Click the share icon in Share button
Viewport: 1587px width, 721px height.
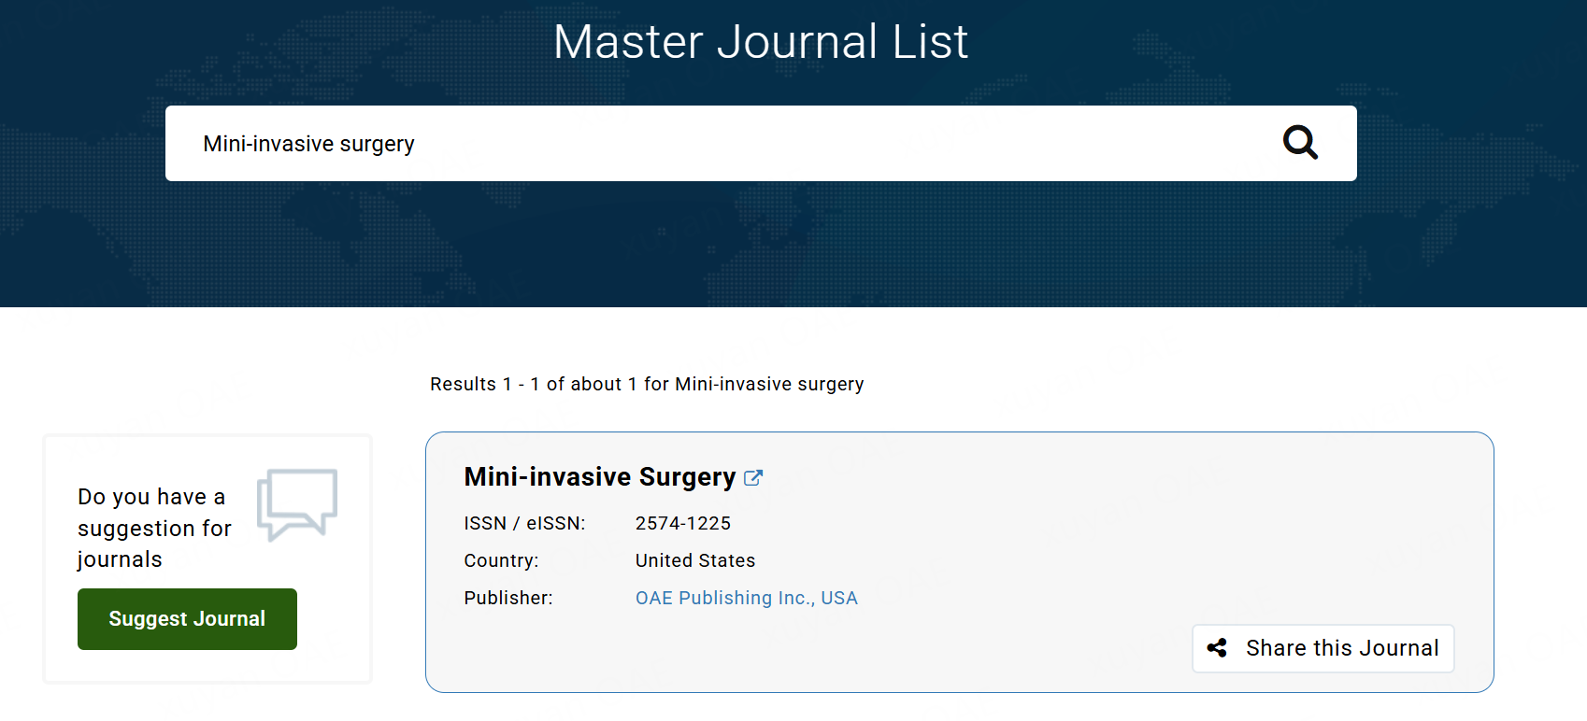tap(1217, 648)
